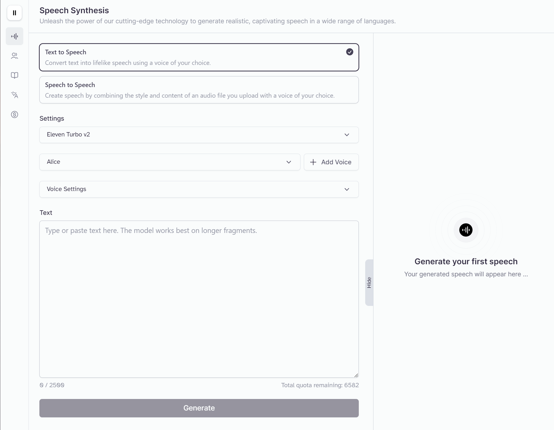The image size is (554, 430).
Task: Open the translation dubbing sidebar icon
Action: (14, 95)
